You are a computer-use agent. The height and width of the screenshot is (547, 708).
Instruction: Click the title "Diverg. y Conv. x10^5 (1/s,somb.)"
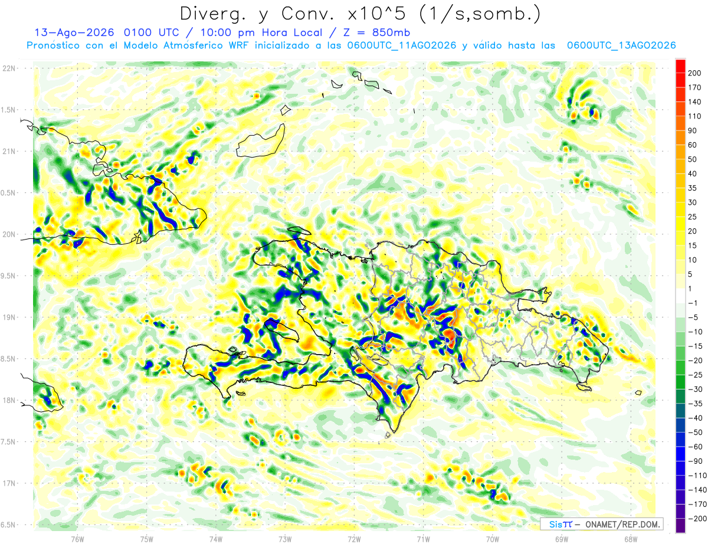360,13
